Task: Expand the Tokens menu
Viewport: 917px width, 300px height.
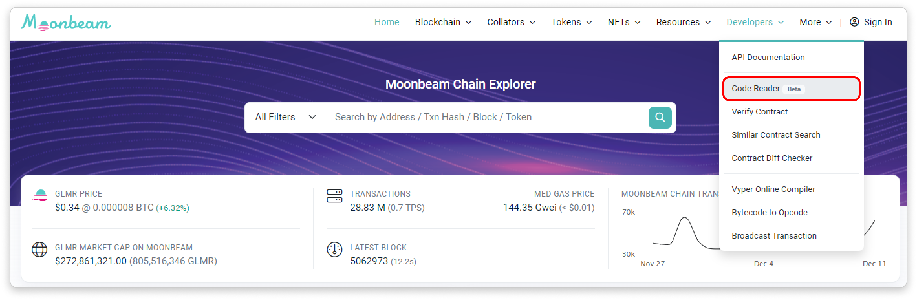Action: (571, 22)
